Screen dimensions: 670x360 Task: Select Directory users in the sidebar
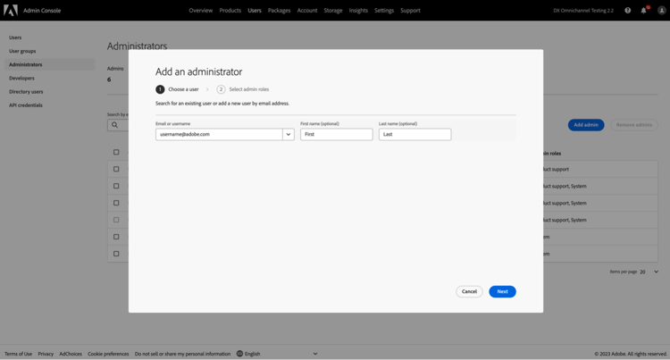(49, 91)
